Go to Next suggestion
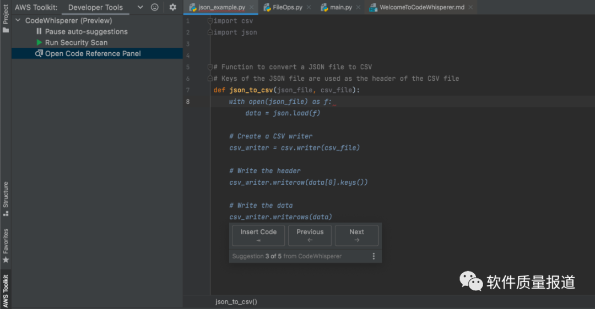The height and width of the screenshot is (309, 595). [356, 235]
